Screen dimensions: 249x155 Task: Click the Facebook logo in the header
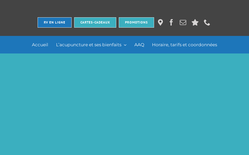(171, 22)
